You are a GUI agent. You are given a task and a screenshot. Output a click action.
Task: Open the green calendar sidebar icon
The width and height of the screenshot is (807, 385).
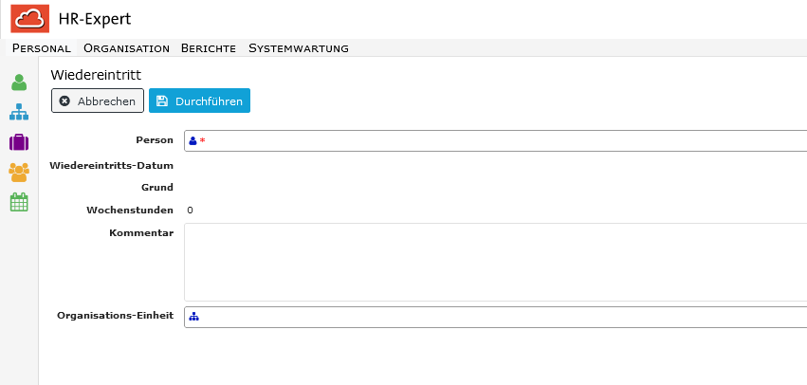pyautogui.click(x=19, y=202)
